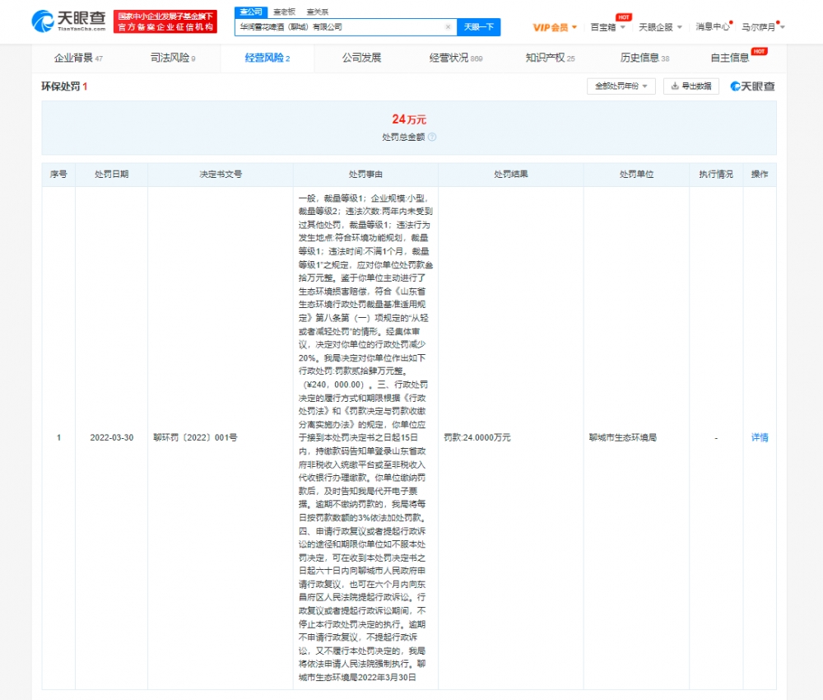
Task: Click the 操作 column header
Action: (760, 175)
